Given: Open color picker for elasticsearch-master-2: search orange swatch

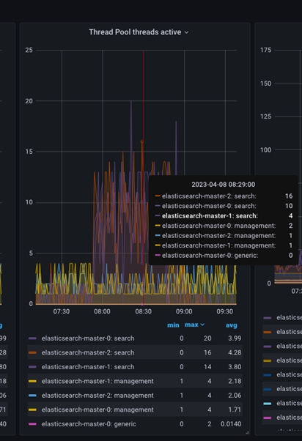Looking at the screenshot, I should pos(33,352).
